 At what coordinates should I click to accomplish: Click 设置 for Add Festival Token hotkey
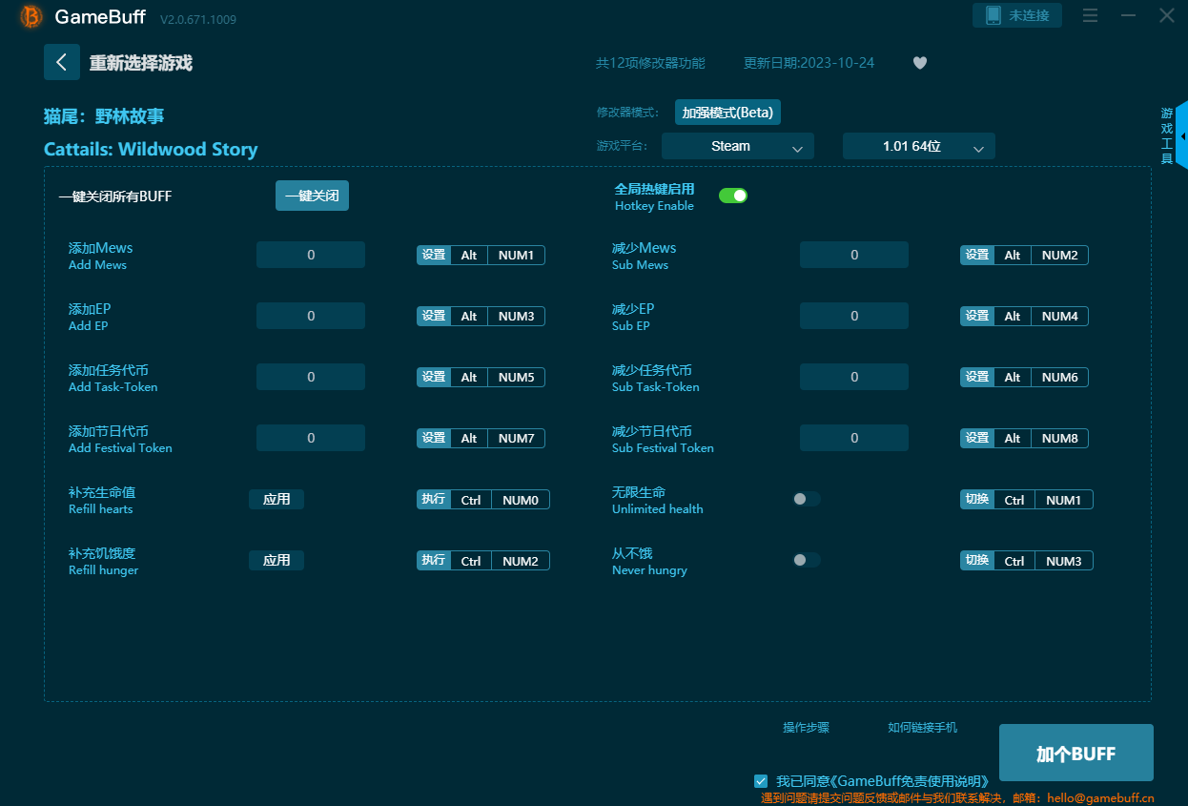[x=434, y=438]
